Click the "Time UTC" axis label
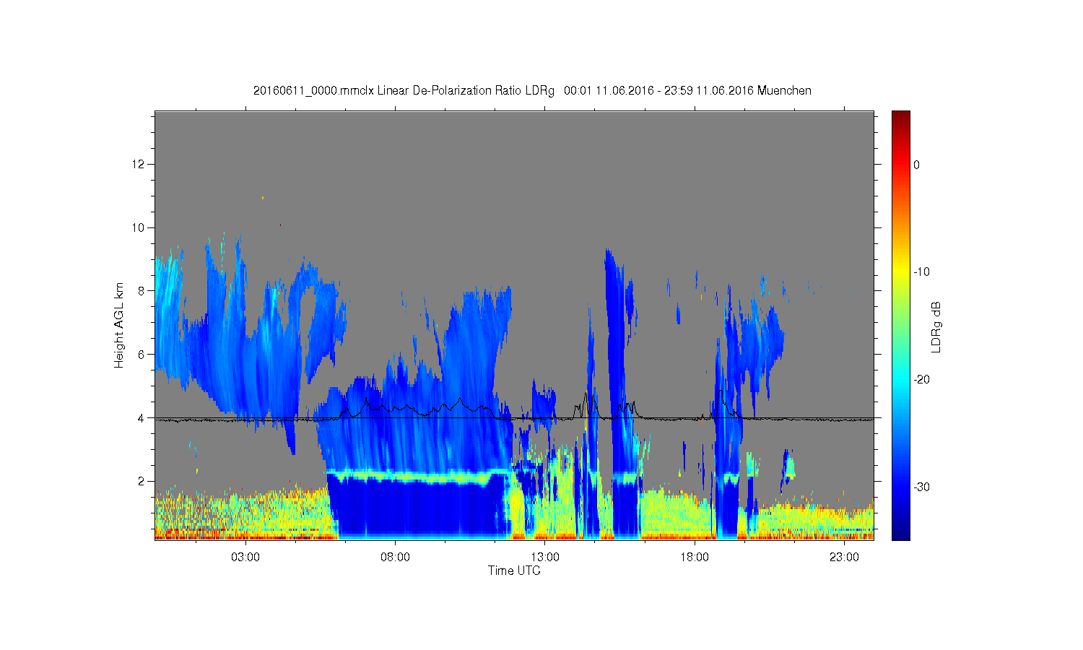Image resolution: width=1083 pixels, height=650 pixels. pos(514,571)
